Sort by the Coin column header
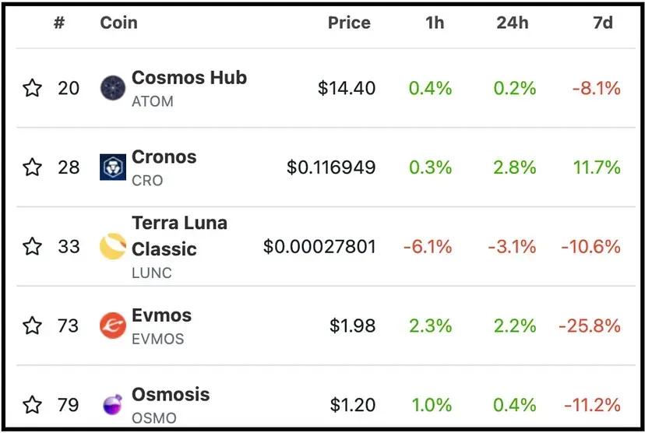Screen dimensions: 645x433 pyautogui.click(x=119, y=23)
